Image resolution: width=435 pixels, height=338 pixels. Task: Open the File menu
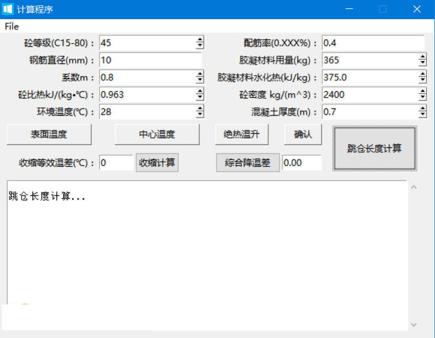11,26
